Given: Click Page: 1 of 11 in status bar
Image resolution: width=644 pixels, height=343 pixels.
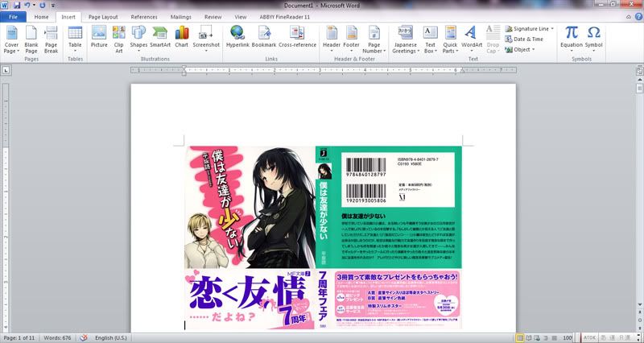Looking at the screenshot, I should 19,337.
